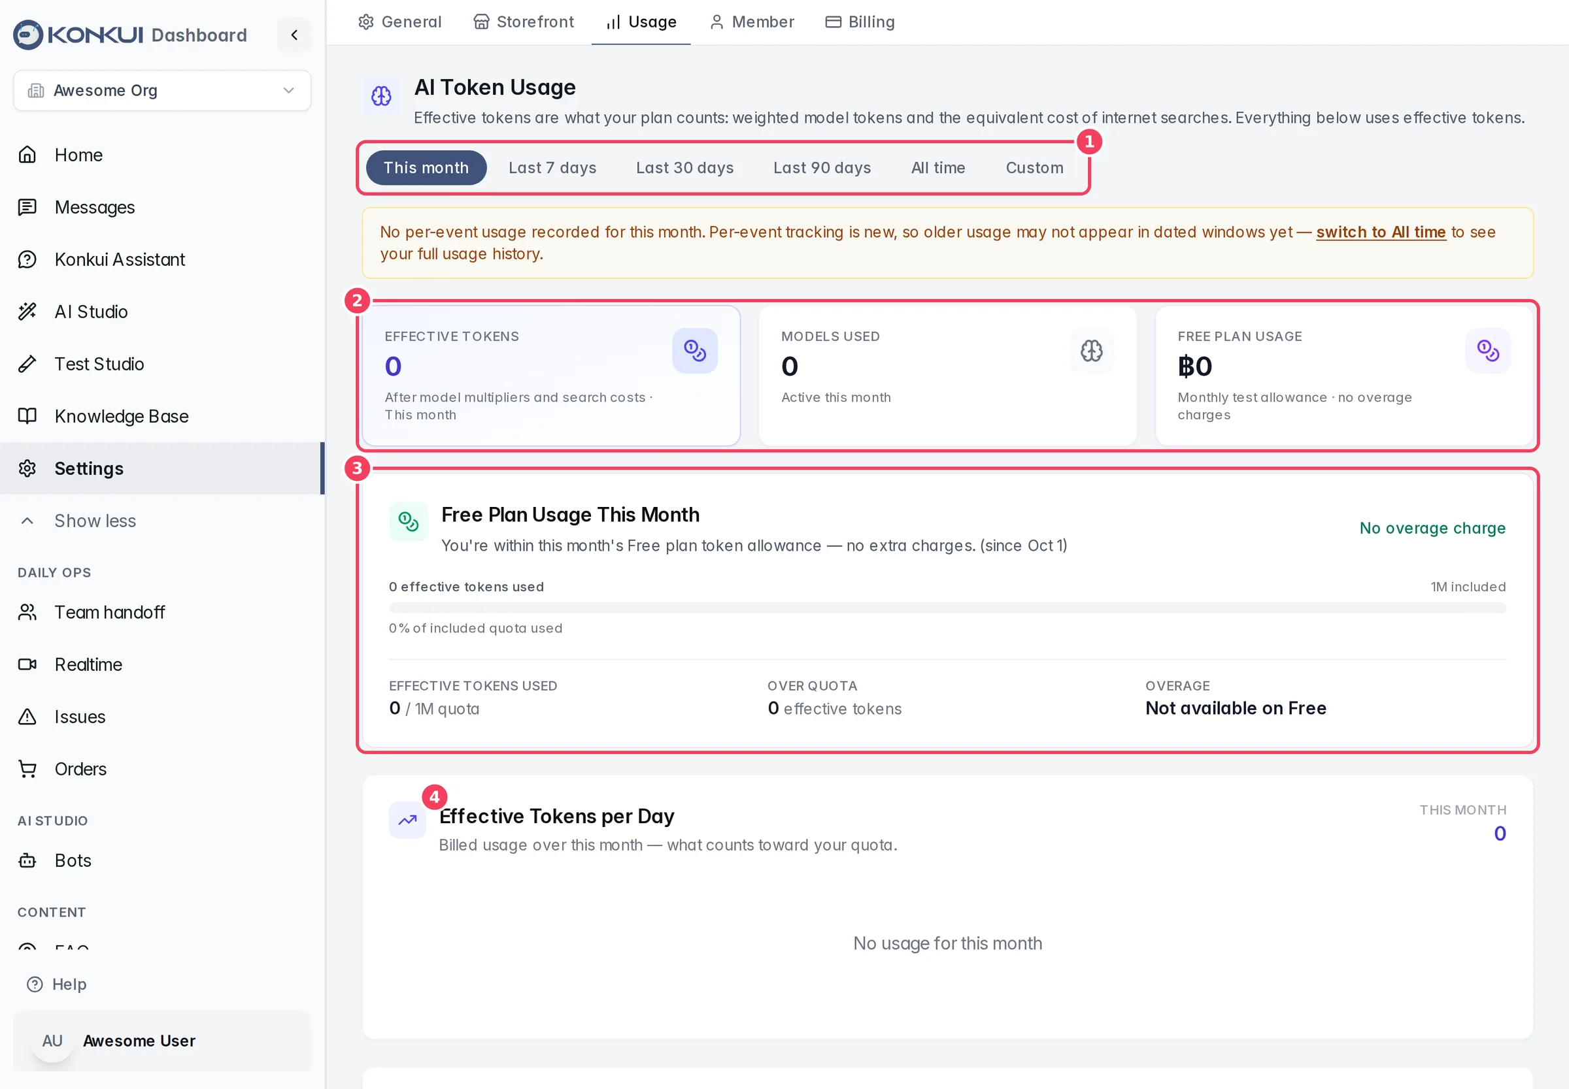Click the brain icon in Models Used card
The height and width of the screenshot is (1089, 1569).
pyautogui.click(x=1091, y=351)
